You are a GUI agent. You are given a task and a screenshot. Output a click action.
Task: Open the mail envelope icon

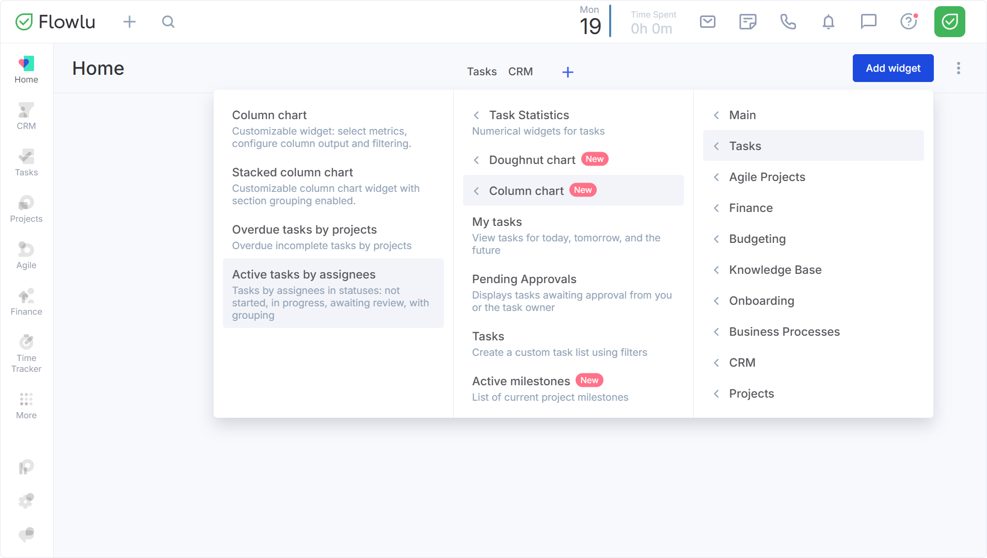point(707,22)
